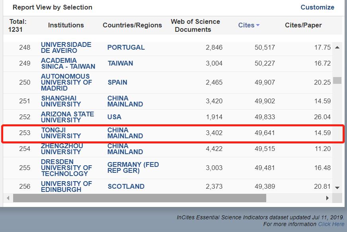The image size is (347, 232).
Task: Click the Portugal country link
Action: (x=126, y=47)
